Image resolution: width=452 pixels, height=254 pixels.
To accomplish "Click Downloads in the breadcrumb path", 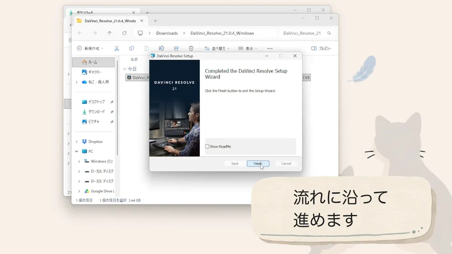I will pos(167,33).
